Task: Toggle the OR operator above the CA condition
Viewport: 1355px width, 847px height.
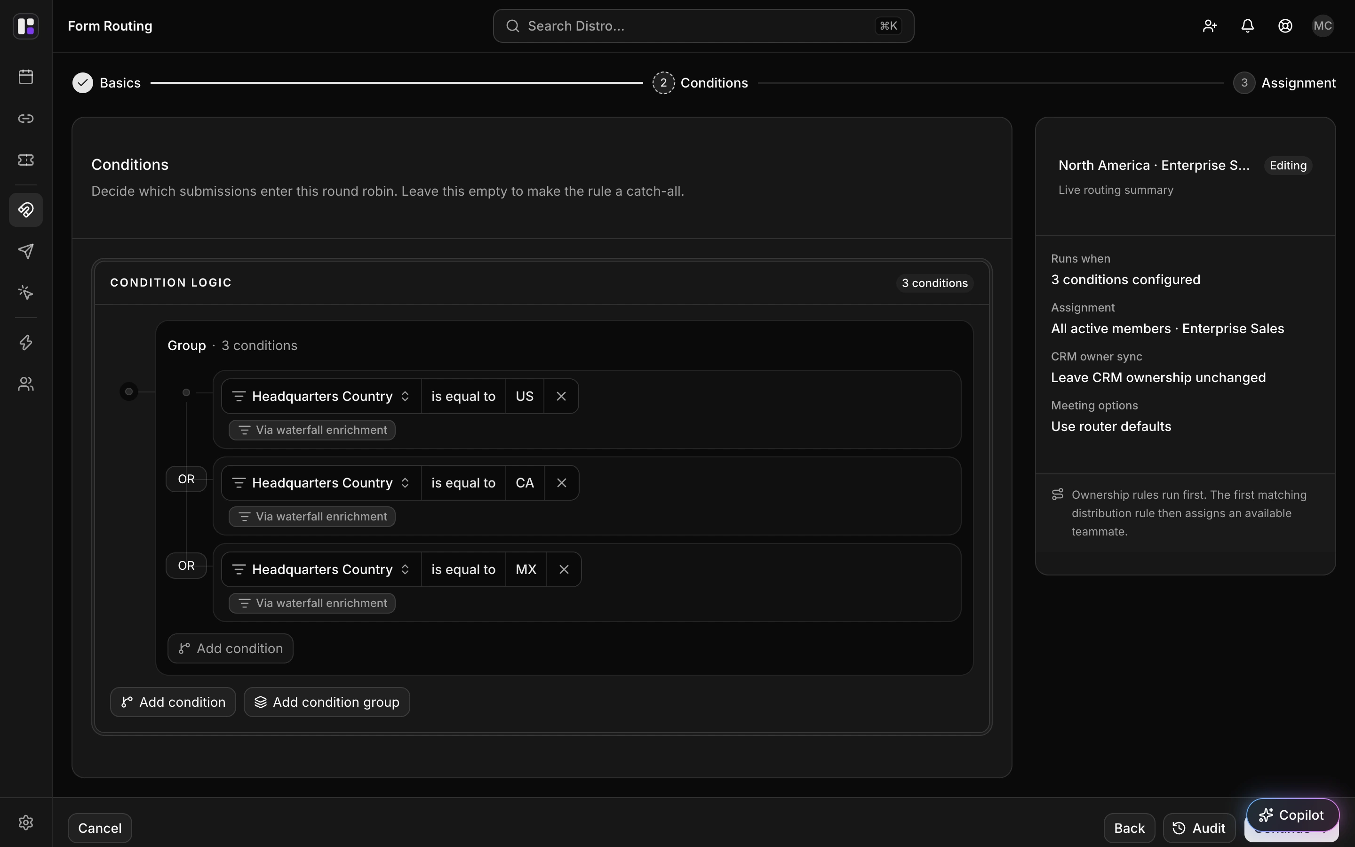Action: point(186,479)
